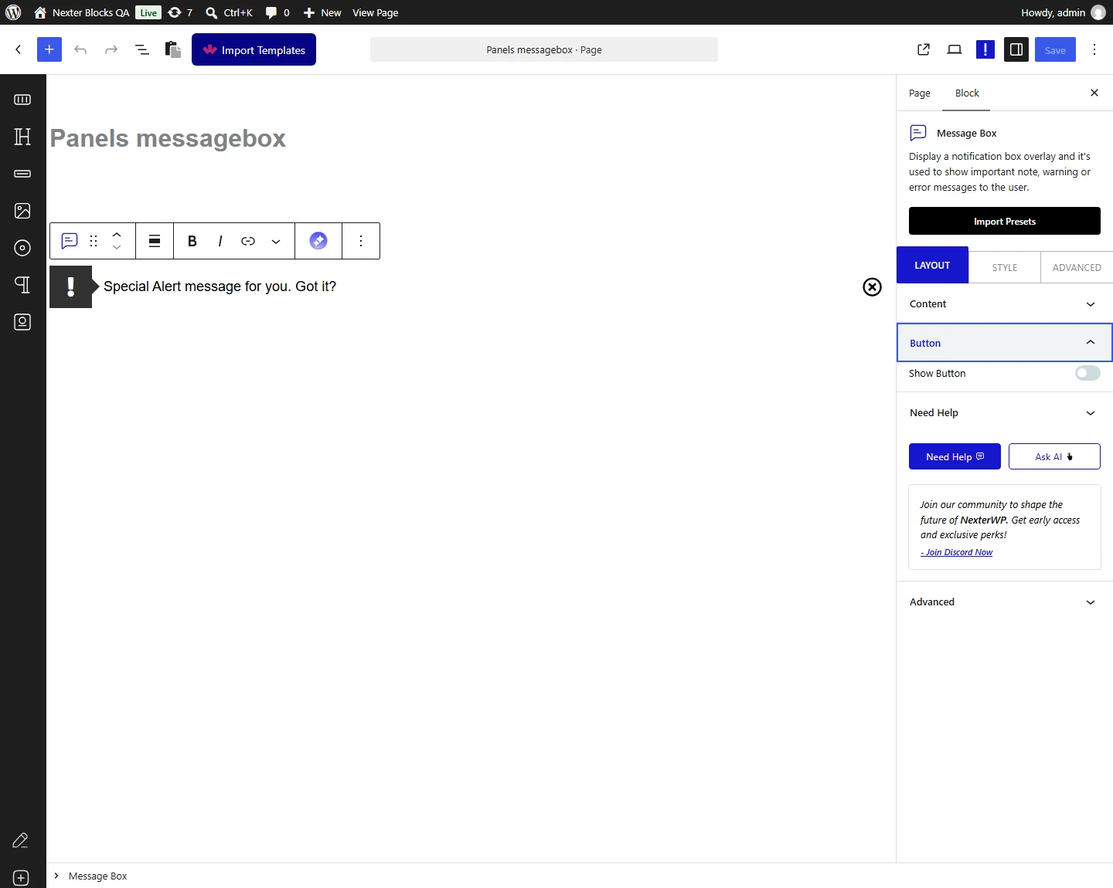1113x888 pixels.
Task: Select the LAYOUT tab
Action: coord(932,265)
